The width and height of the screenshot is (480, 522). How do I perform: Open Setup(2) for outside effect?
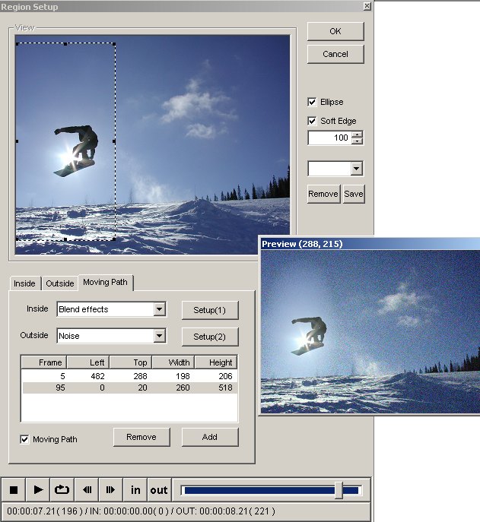pos(210,337)
